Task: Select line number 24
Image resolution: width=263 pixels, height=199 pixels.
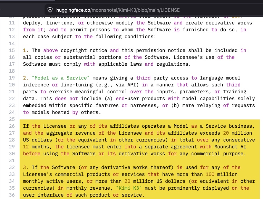Action: (12, 112)
